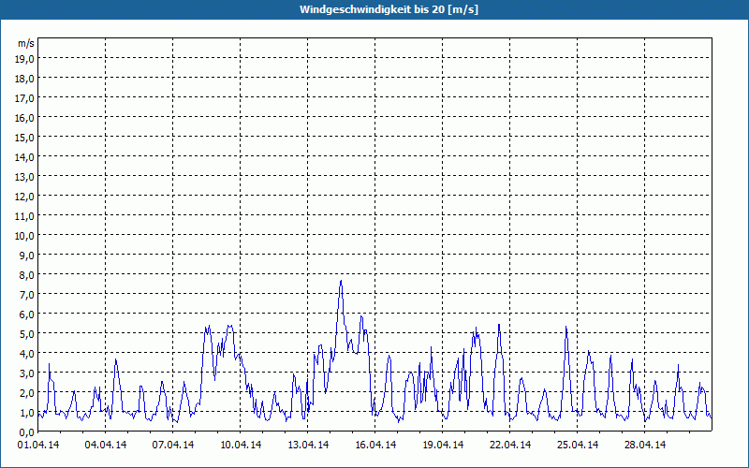Image resolution: width=749 pixels, height=468 pixels.
Task: Click the y-axis label '19,0'
Action: click(x=25, y=59)
